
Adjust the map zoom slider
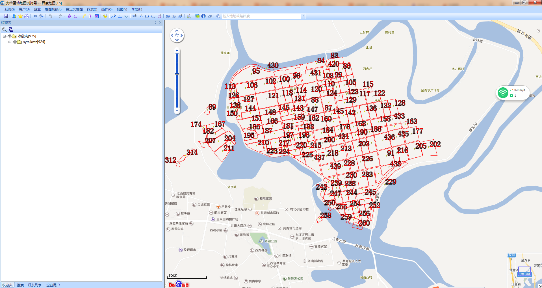point(177,74)
